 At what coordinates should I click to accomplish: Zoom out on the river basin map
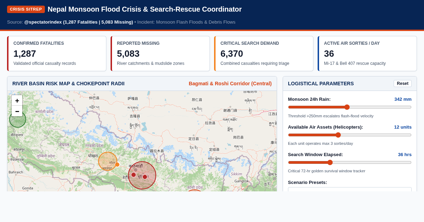(17, 111)
